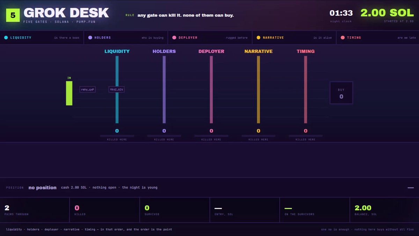419x236 pixels.
Task: Click the "SURVIVED" stat card
Action: tap(175, 210)
